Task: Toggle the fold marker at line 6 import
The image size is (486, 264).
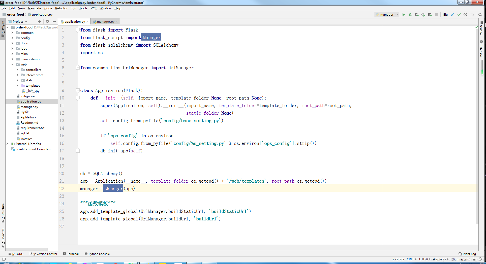Action: [x=78, y=68]
